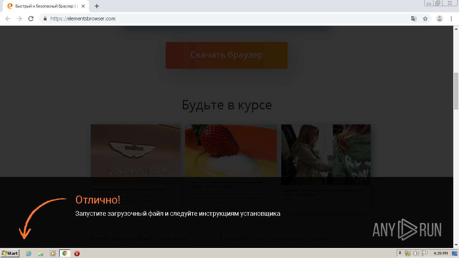This screenshot has width=459, height=258.
Task: Launch Internet Explorer from taskbar
Action: click(28, 253)
